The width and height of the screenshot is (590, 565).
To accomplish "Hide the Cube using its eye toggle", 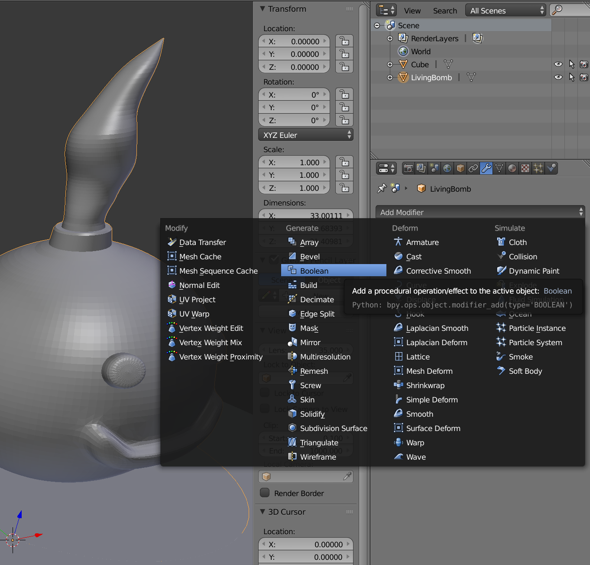I will click(x=558, y=64).
